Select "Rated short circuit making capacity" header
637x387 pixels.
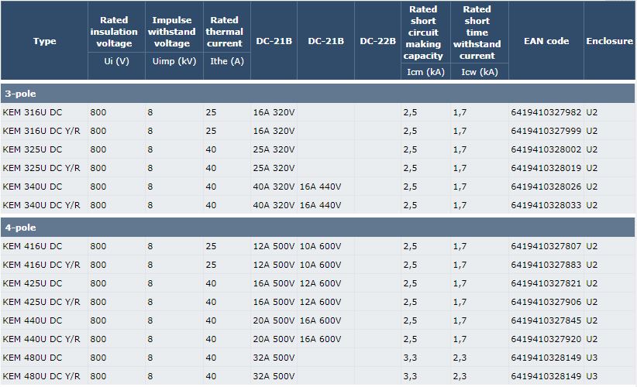423,33
